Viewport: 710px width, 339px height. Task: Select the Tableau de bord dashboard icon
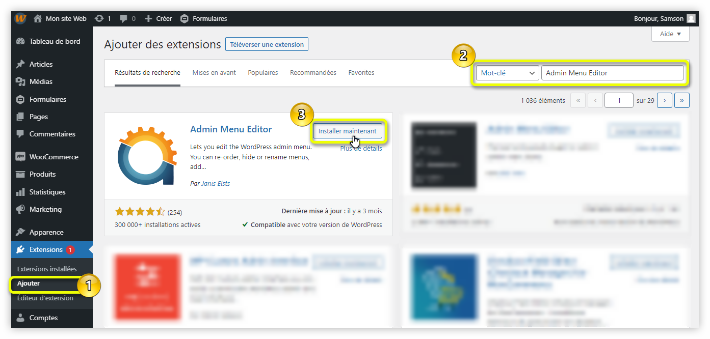pyautogui.click(x=21, y=41)
